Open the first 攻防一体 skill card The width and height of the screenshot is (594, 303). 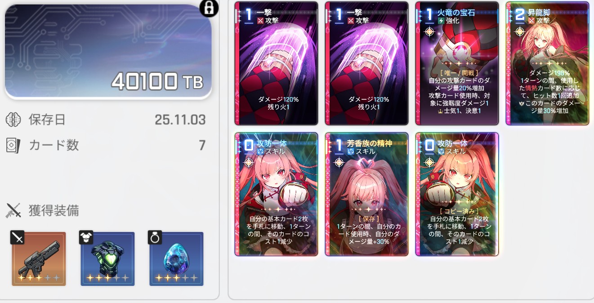pos(277,194)
